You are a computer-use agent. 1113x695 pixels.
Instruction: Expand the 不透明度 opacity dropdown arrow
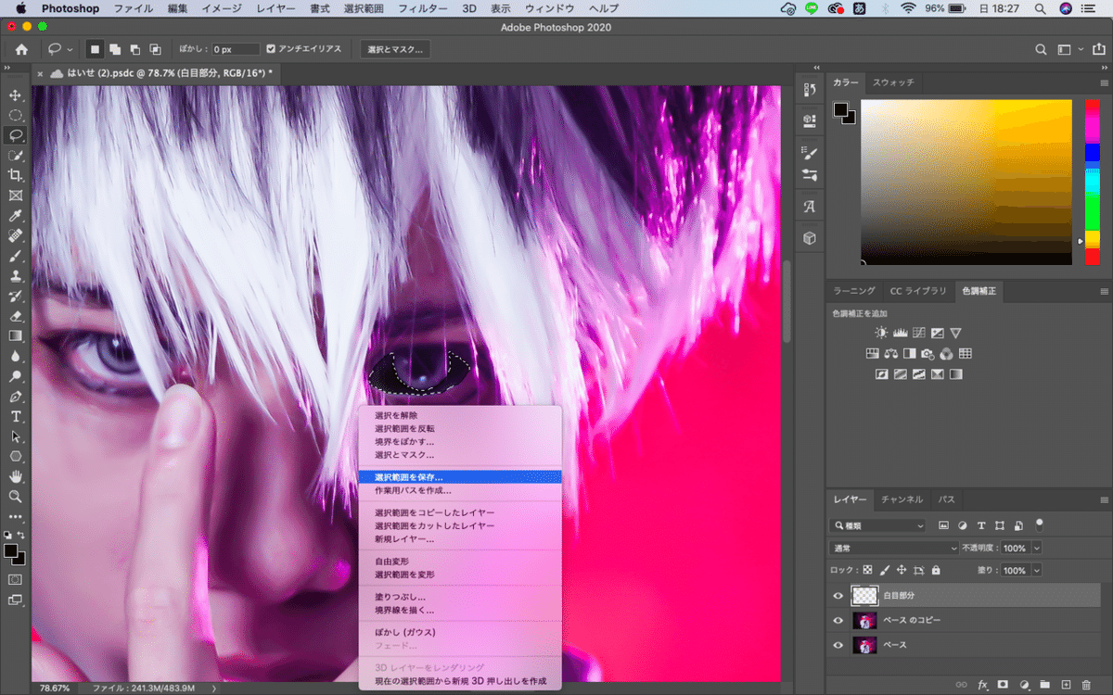click(1037, 548)
